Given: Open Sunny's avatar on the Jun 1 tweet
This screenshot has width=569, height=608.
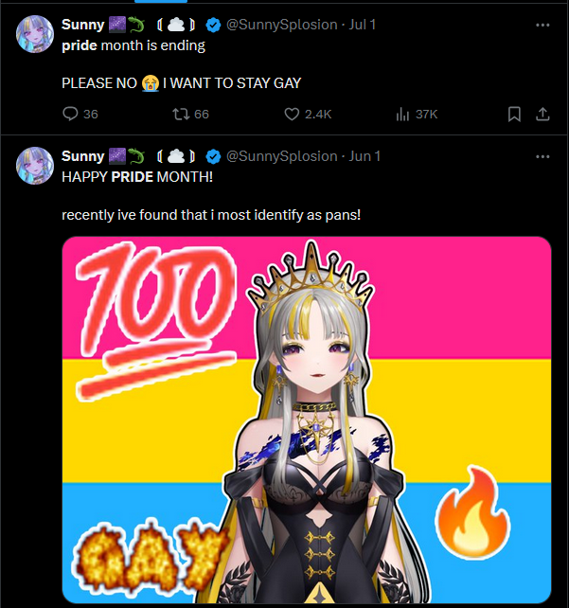Looking at the screenshot, I should coord(34,166).
